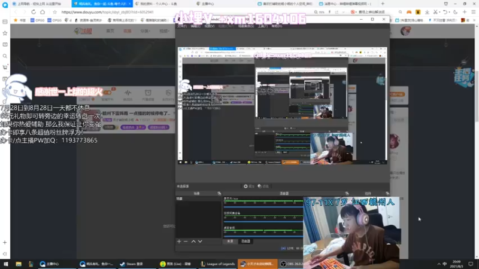Open OBS 文件 menu
This screenshot has height=269, width=479.
[182, 26]
